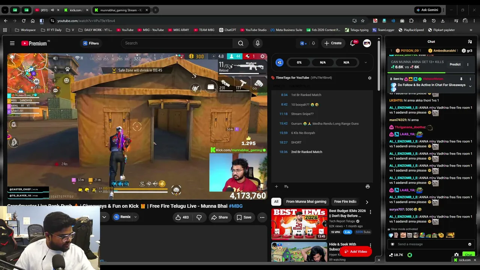Expand the chevron left of Remix

(104, 217)
